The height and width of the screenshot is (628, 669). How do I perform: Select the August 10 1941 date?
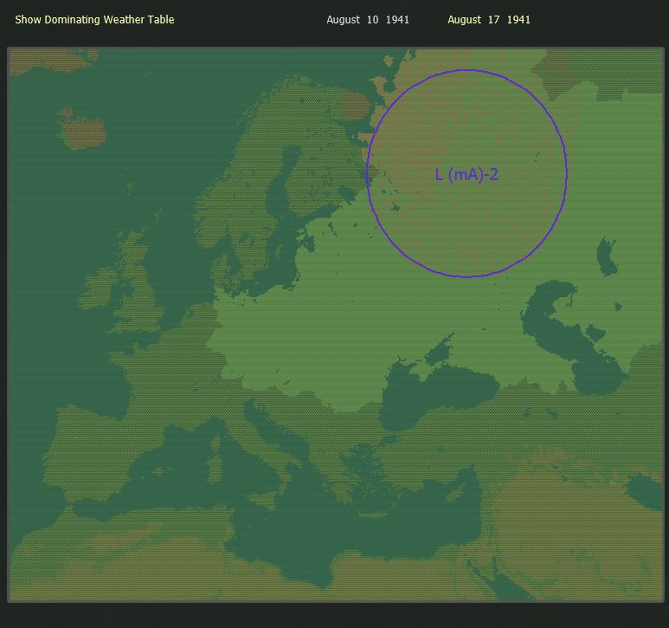pyautogui.click(x=367, y=20)
